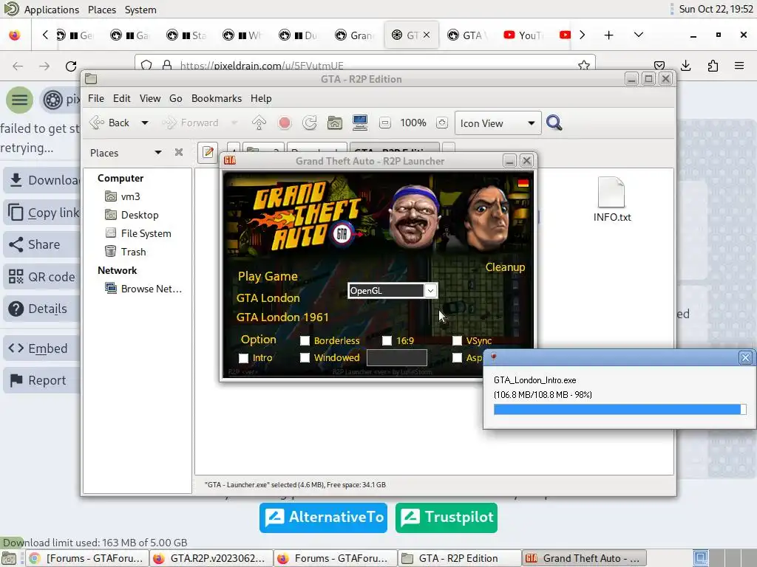Open the Edit menu
Viewport: 757px width, 567px height.
click(122, 98)
